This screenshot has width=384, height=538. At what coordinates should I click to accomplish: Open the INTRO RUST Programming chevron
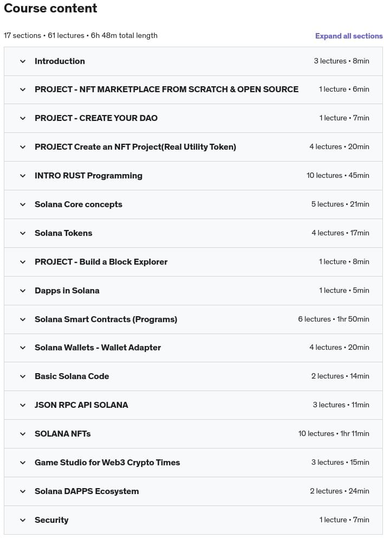click(x=23, y=176)
